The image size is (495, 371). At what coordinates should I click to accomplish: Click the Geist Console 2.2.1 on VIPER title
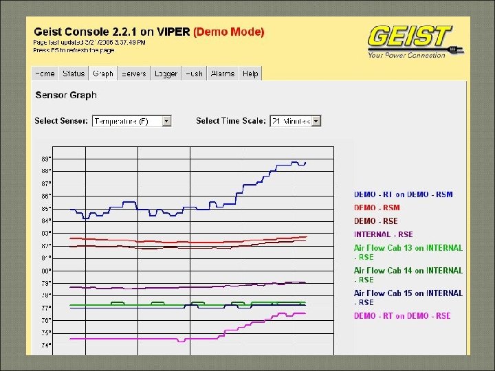click(112, 32)
